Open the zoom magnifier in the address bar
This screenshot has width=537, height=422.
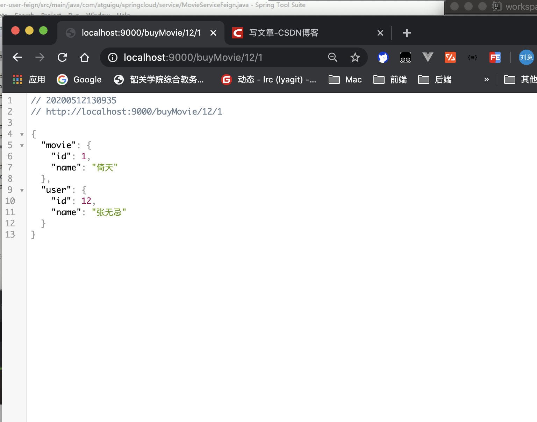click(x=333, y=57)
